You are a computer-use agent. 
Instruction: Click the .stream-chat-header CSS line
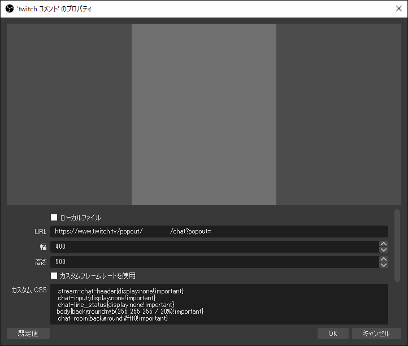(120, 291)
